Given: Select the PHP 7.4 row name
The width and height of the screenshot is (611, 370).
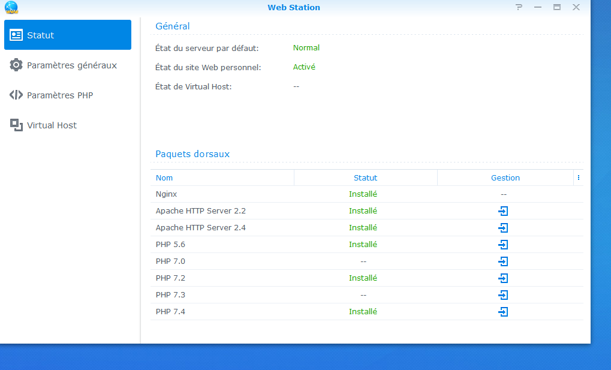Looking at the screenshot, I should pyautogui.click(x=170, y=312).
